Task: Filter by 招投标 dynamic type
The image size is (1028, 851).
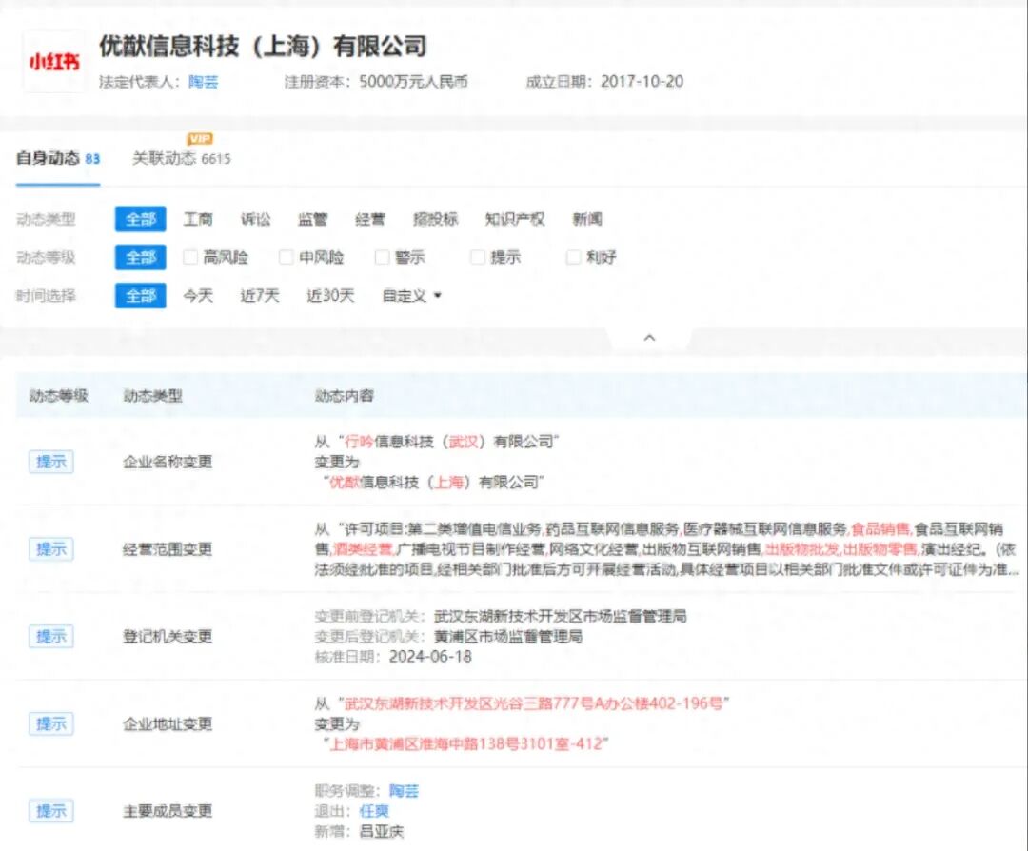Action: [x=435, y=219]
